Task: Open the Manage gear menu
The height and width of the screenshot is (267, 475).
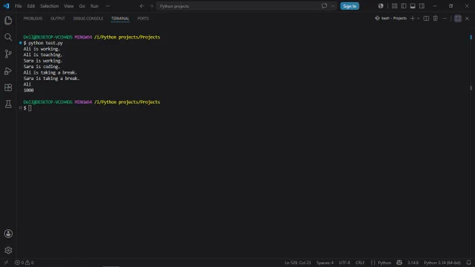Action: (x=8, y=250)
